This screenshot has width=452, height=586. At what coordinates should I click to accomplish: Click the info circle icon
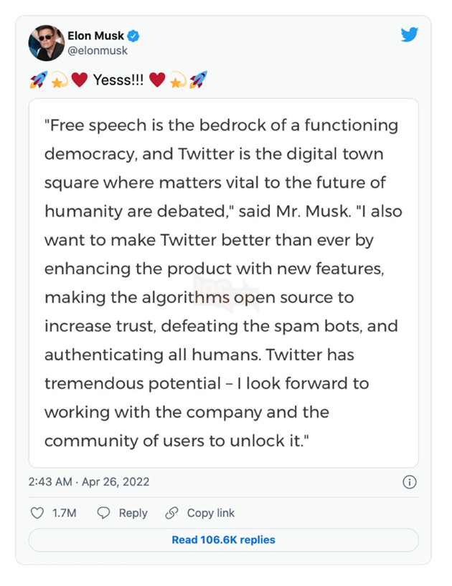(410, 482)
